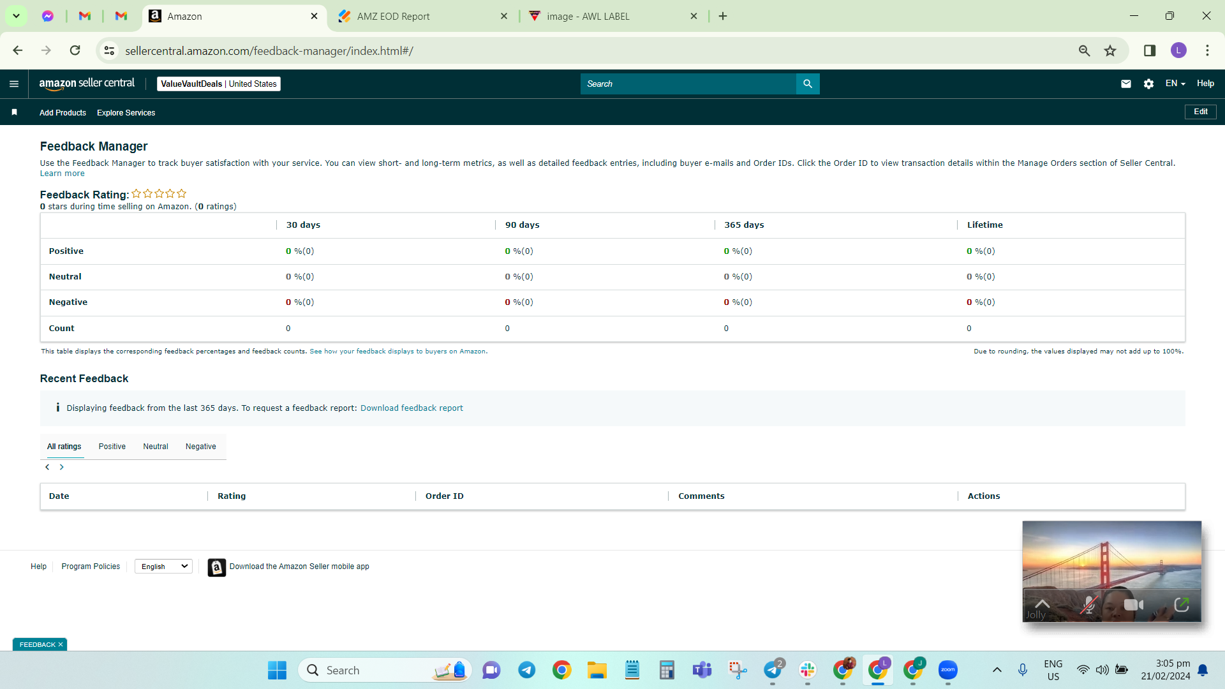Go to next feedback page arrow
Viewport: 1225px width, 689px height.
61,467
